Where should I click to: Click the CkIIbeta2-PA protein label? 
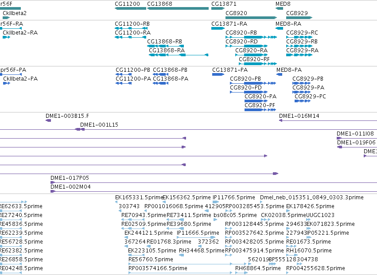(x=20, y=79)
